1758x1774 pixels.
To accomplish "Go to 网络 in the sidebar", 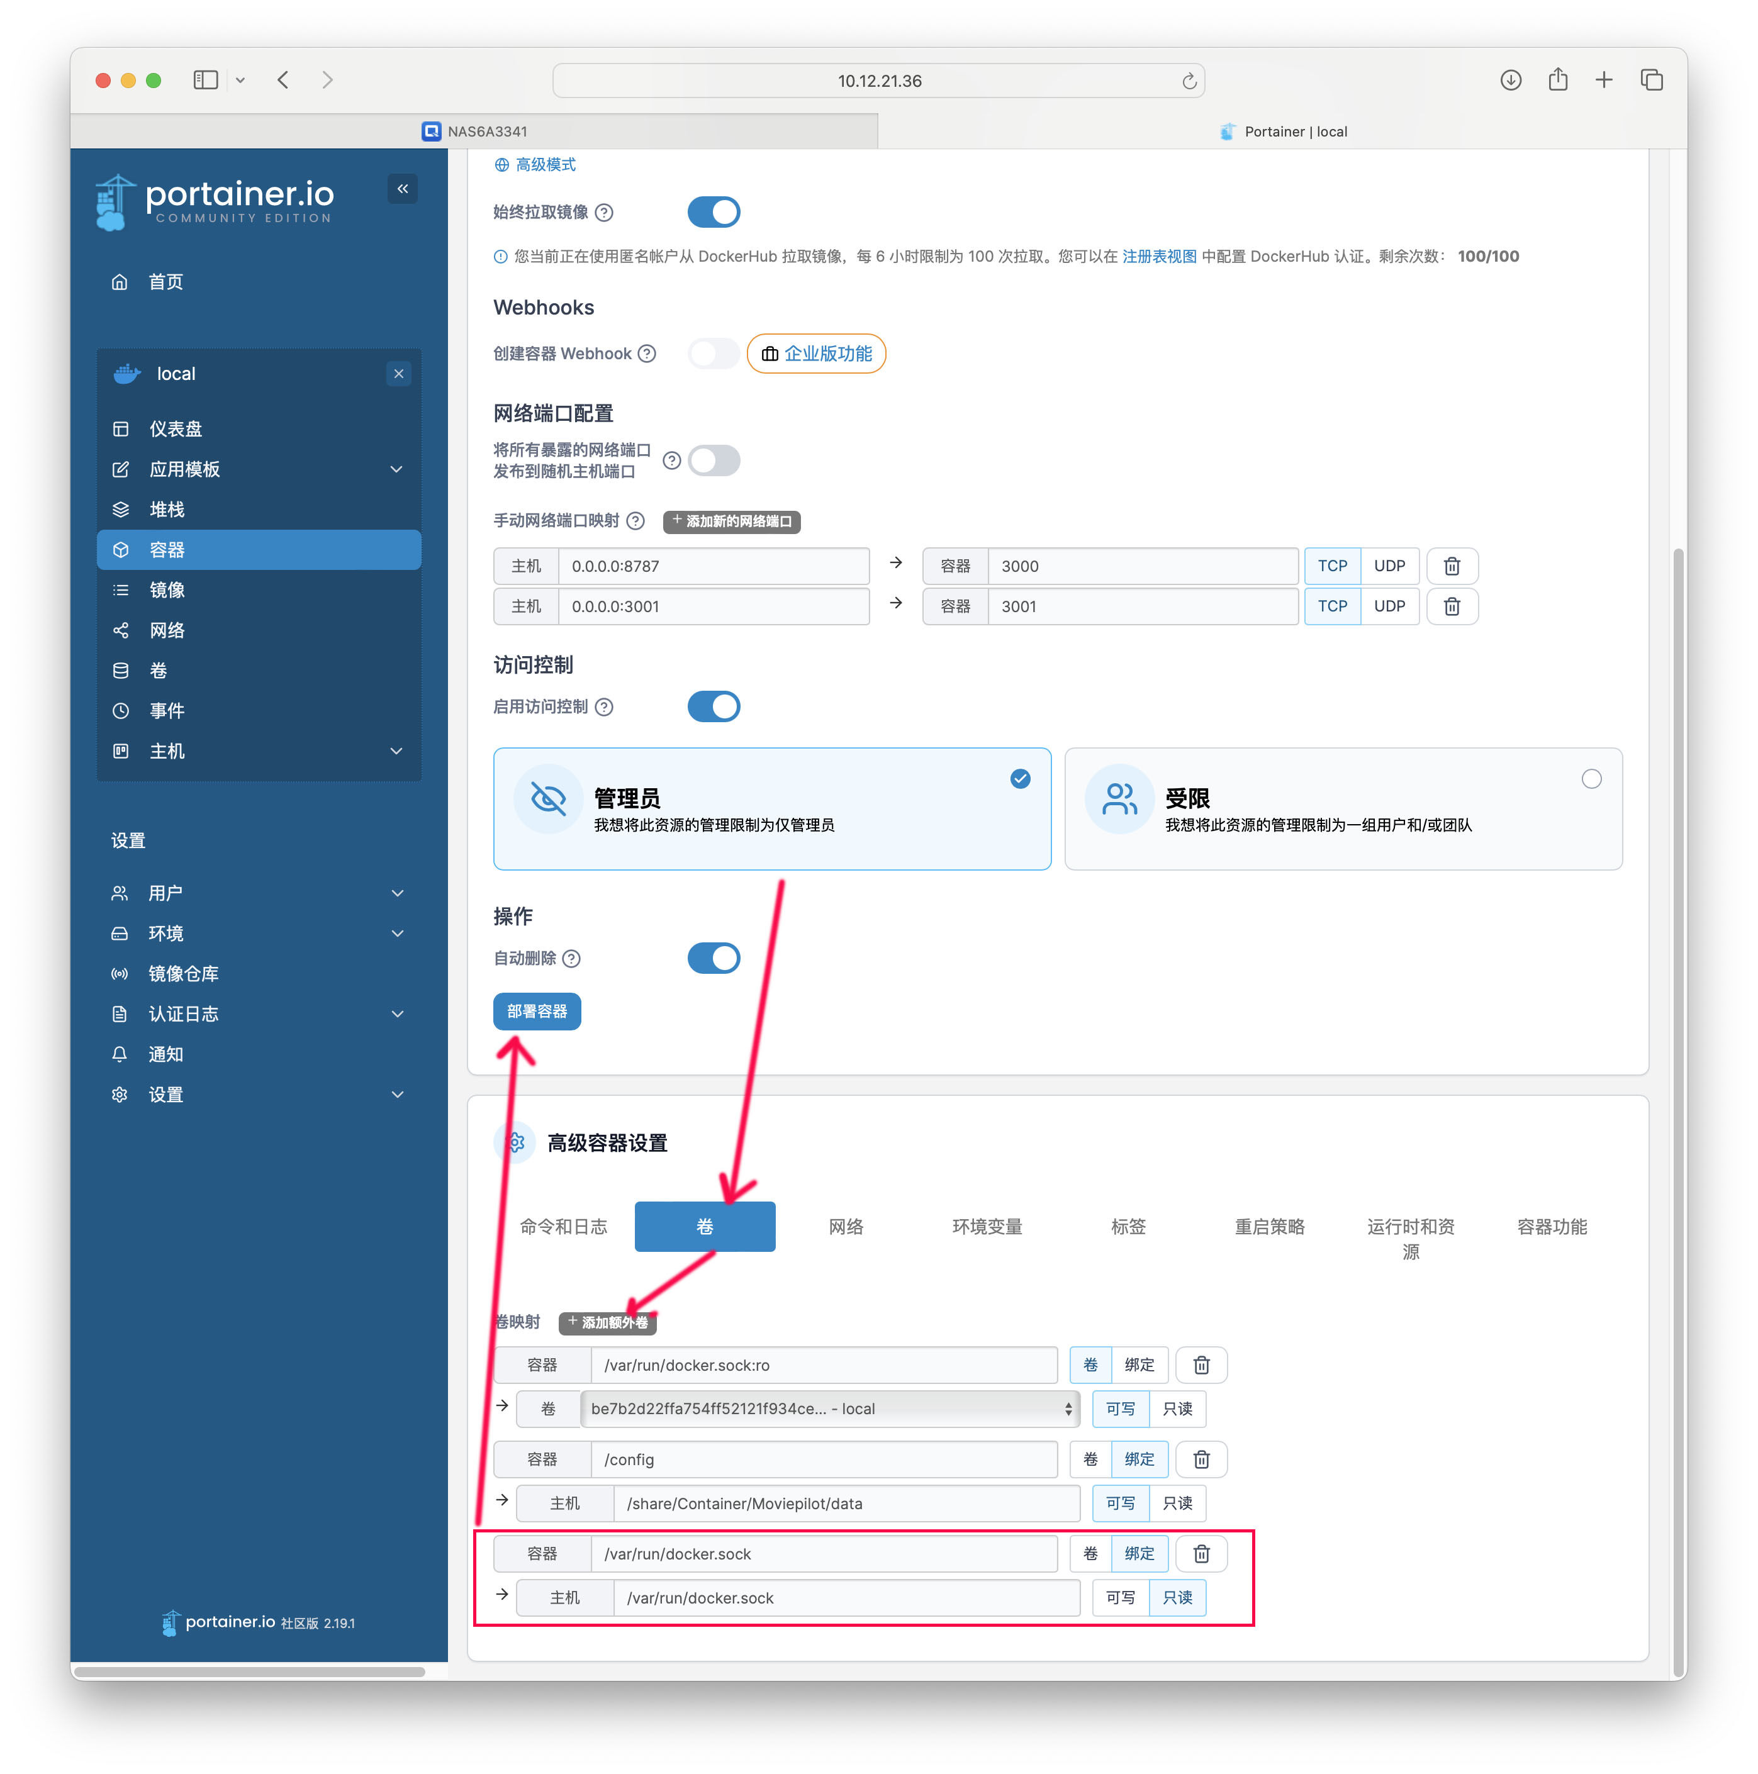I will (166, 630).
